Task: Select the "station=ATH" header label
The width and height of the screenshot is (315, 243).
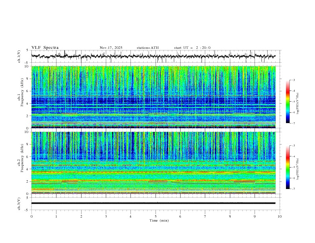Action: tap(148, 48)
